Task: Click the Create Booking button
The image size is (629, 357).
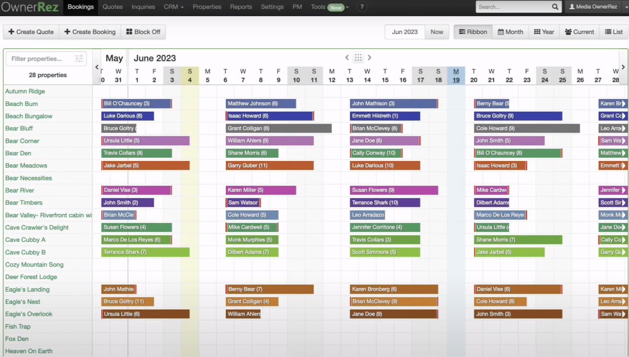Action: click(90, 32)
